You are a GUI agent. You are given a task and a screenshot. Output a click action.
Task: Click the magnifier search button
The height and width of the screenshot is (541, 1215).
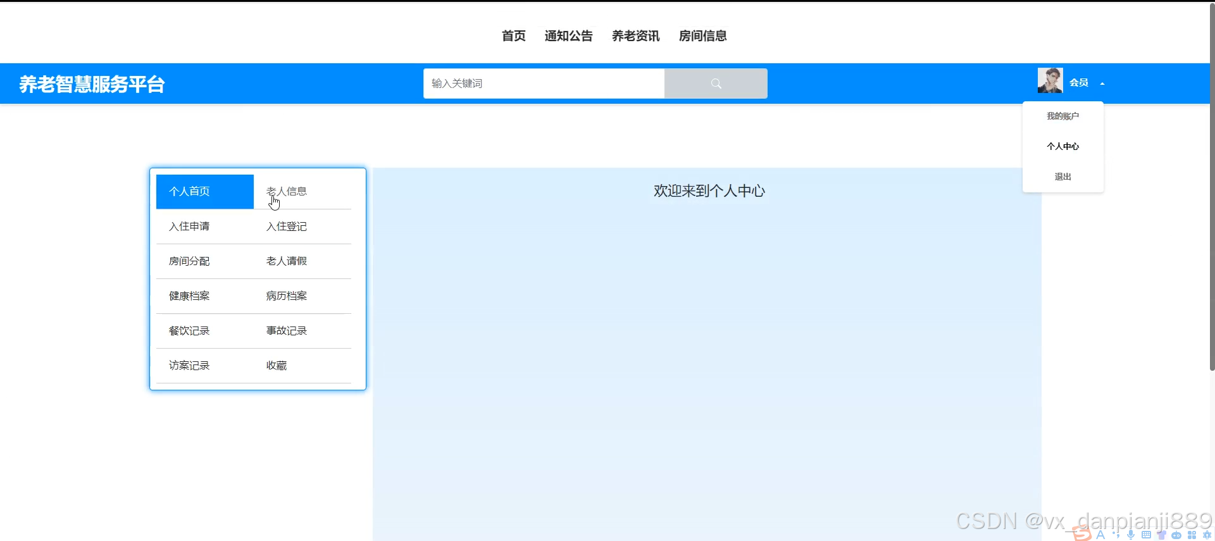[716, 84]
